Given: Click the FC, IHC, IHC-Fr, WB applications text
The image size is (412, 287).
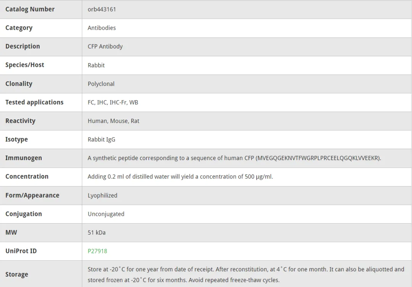Looking at the screenshot, I should click(x=113, y=102).
